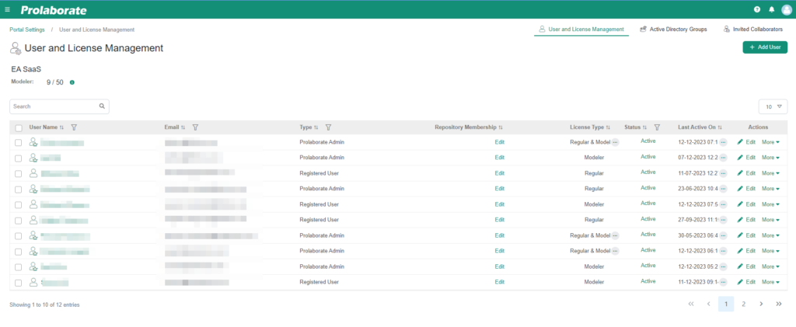This screenshot has width=796, height=327.
Task: Jump to last page double arrow
Action: coord(779,304)
